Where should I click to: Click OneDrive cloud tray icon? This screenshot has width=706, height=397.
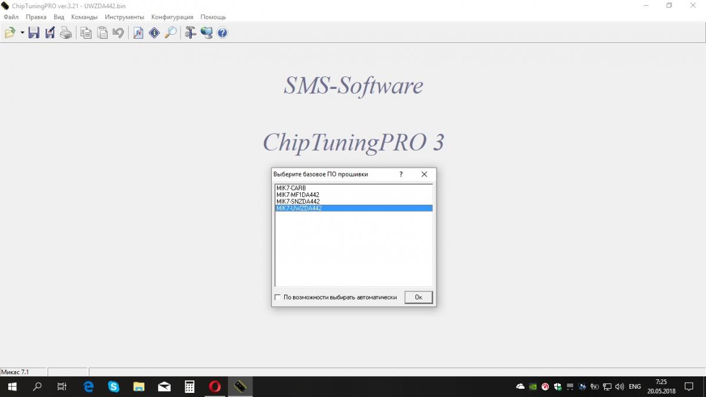coord(520,387)
